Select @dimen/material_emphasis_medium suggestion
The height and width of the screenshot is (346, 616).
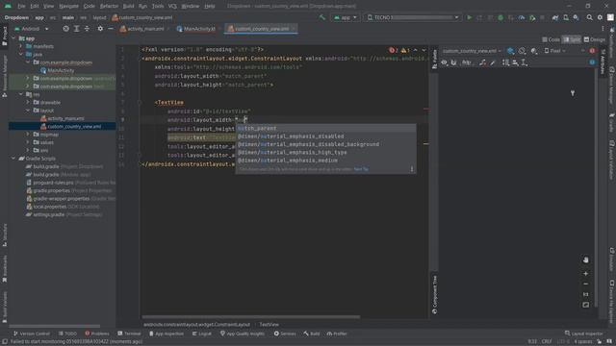(x=325, y=161)
